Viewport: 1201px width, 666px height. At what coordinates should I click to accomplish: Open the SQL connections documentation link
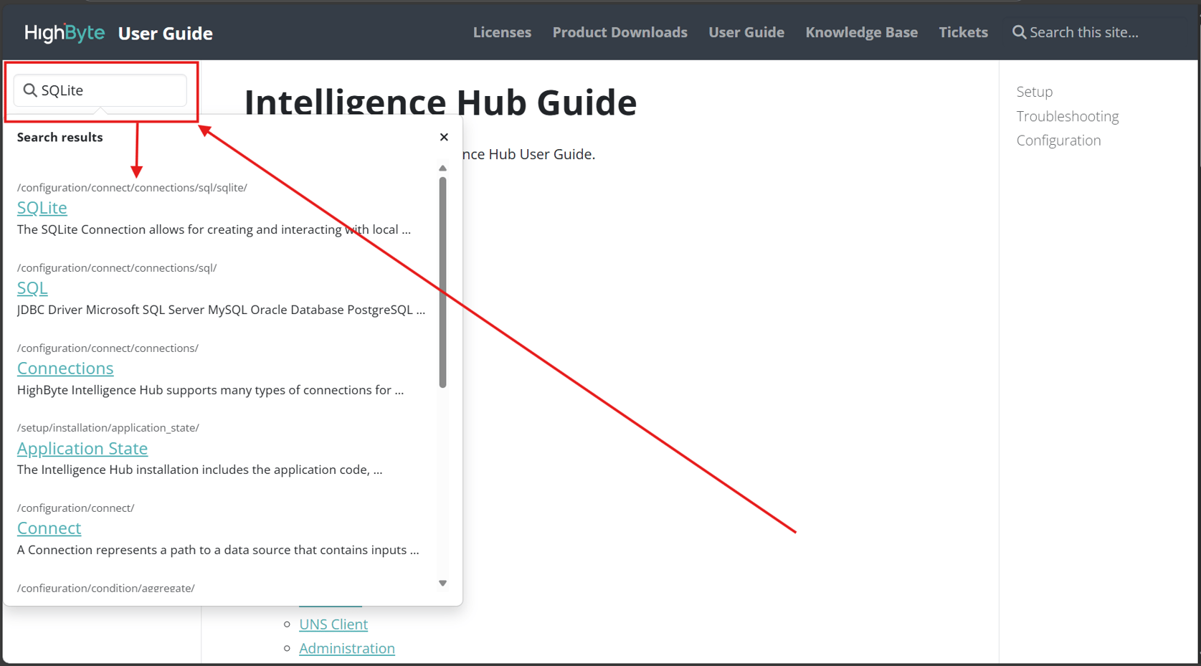click(x=32, y=287)
